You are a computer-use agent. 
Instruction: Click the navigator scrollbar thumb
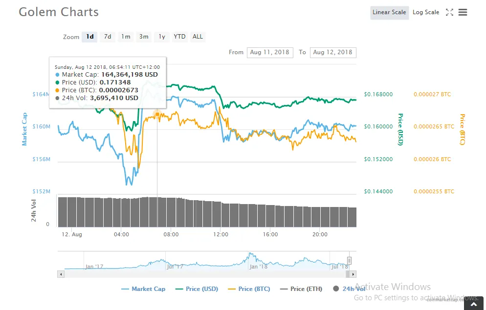tap(348, 274)
